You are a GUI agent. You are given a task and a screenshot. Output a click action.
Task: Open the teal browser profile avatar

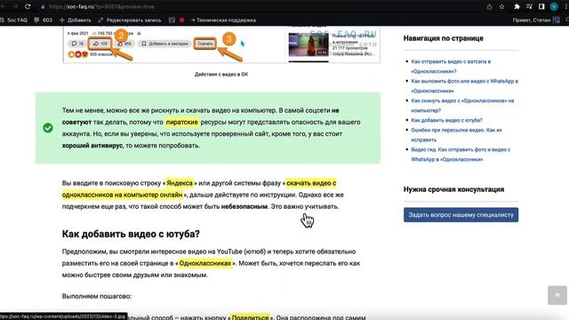[554, 6]
